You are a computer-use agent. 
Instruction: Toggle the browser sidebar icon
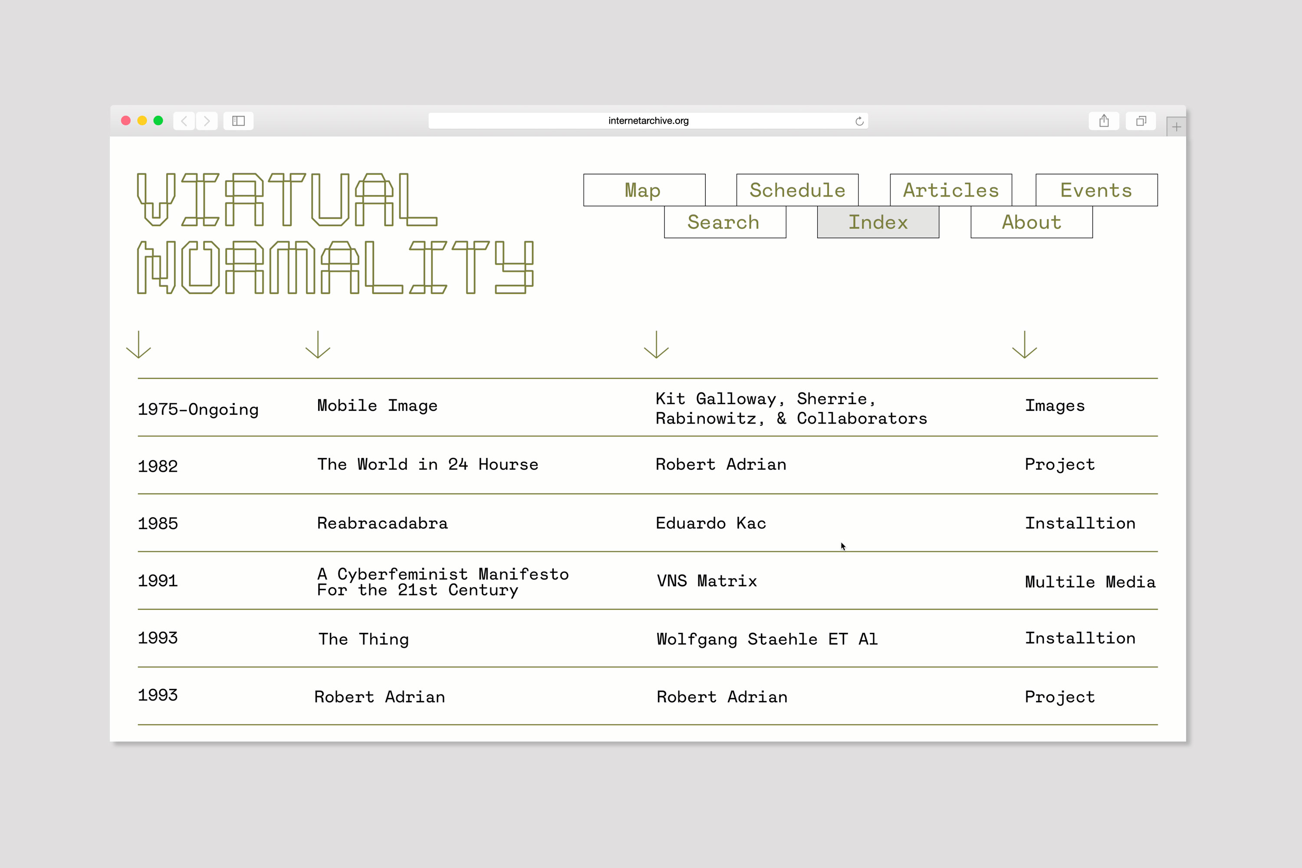pos(238,121)
